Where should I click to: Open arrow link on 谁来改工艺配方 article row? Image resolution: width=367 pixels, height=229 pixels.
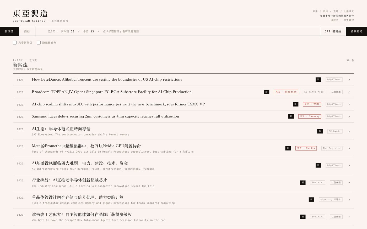coord(349,217)
